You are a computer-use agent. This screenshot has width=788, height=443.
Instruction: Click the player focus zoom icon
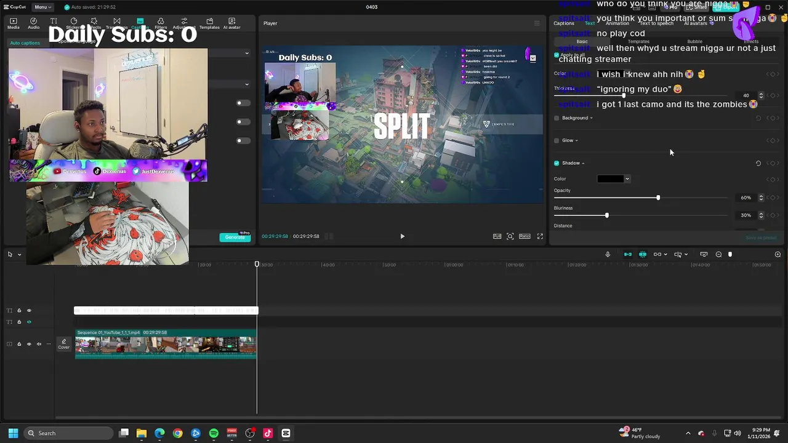[x=510, y=236]
